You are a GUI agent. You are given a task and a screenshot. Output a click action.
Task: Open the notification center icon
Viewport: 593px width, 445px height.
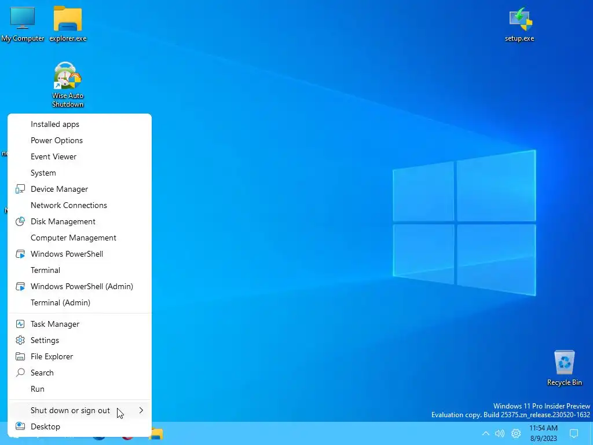[x=574, y=433]
